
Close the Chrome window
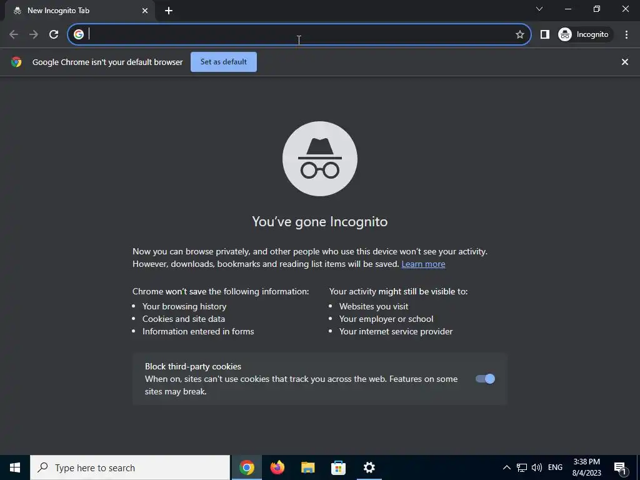(625, 9)
